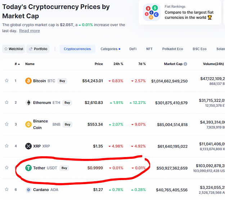
Task: Click the Buy button next to Bitcoin
Action: [62, 81]
